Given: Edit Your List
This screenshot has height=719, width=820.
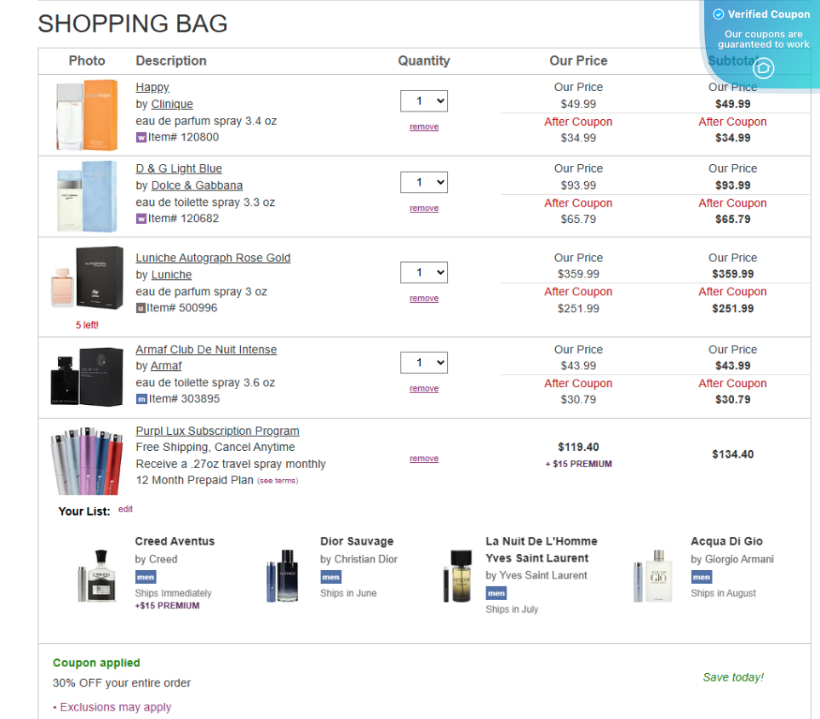Looking at the screenshot, I should pos(124,509).
